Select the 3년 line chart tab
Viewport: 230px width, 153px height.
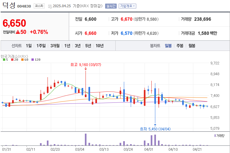[x=78, y=46]
